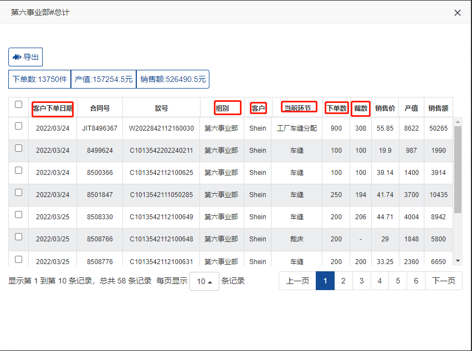Jump to page 6 of results
Screen dimensions: 472x351
[x=416, y=281]
